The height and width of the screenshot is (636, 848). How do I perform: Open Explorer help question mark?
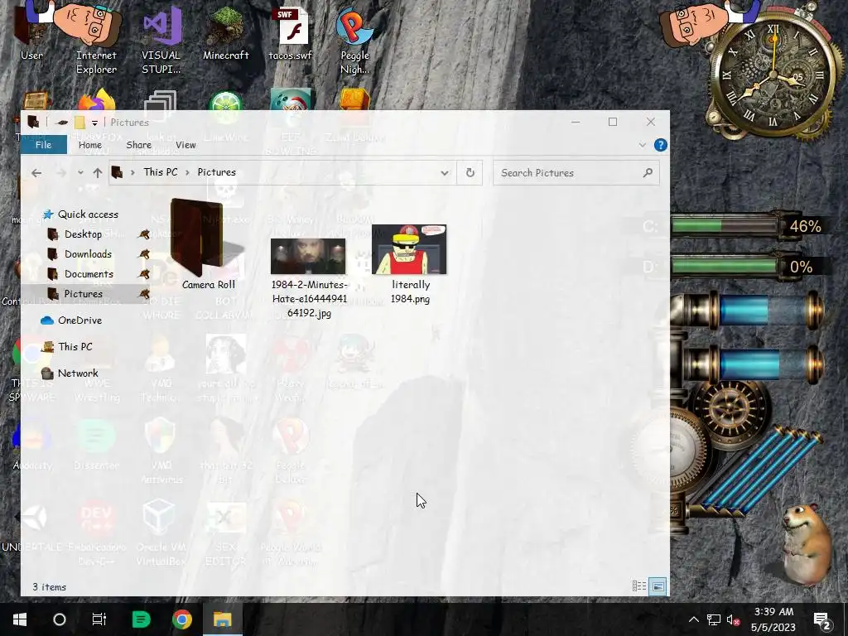coord(660,145)
